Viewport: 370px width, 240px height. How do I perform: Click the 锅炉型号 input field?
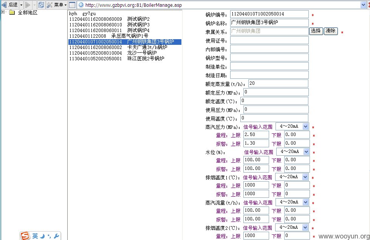(x=269, y=58)
